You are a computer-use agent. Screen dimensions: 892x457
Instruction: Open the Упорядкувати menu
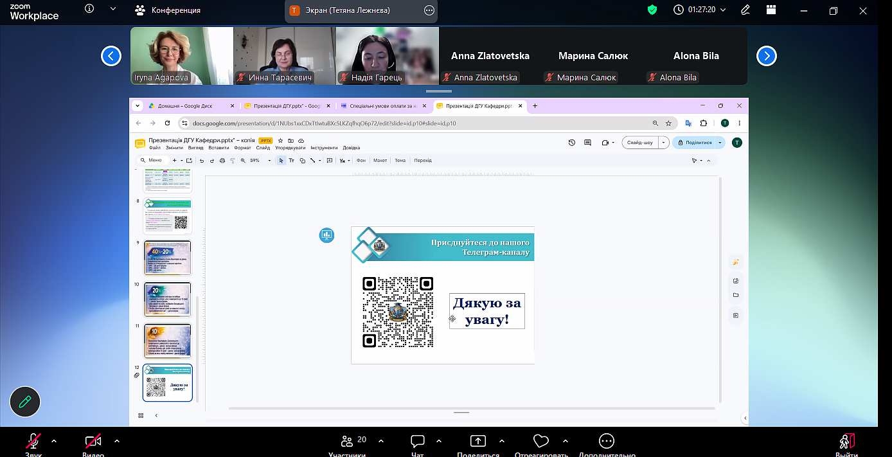pyautogui.click(x=291, y=148)
